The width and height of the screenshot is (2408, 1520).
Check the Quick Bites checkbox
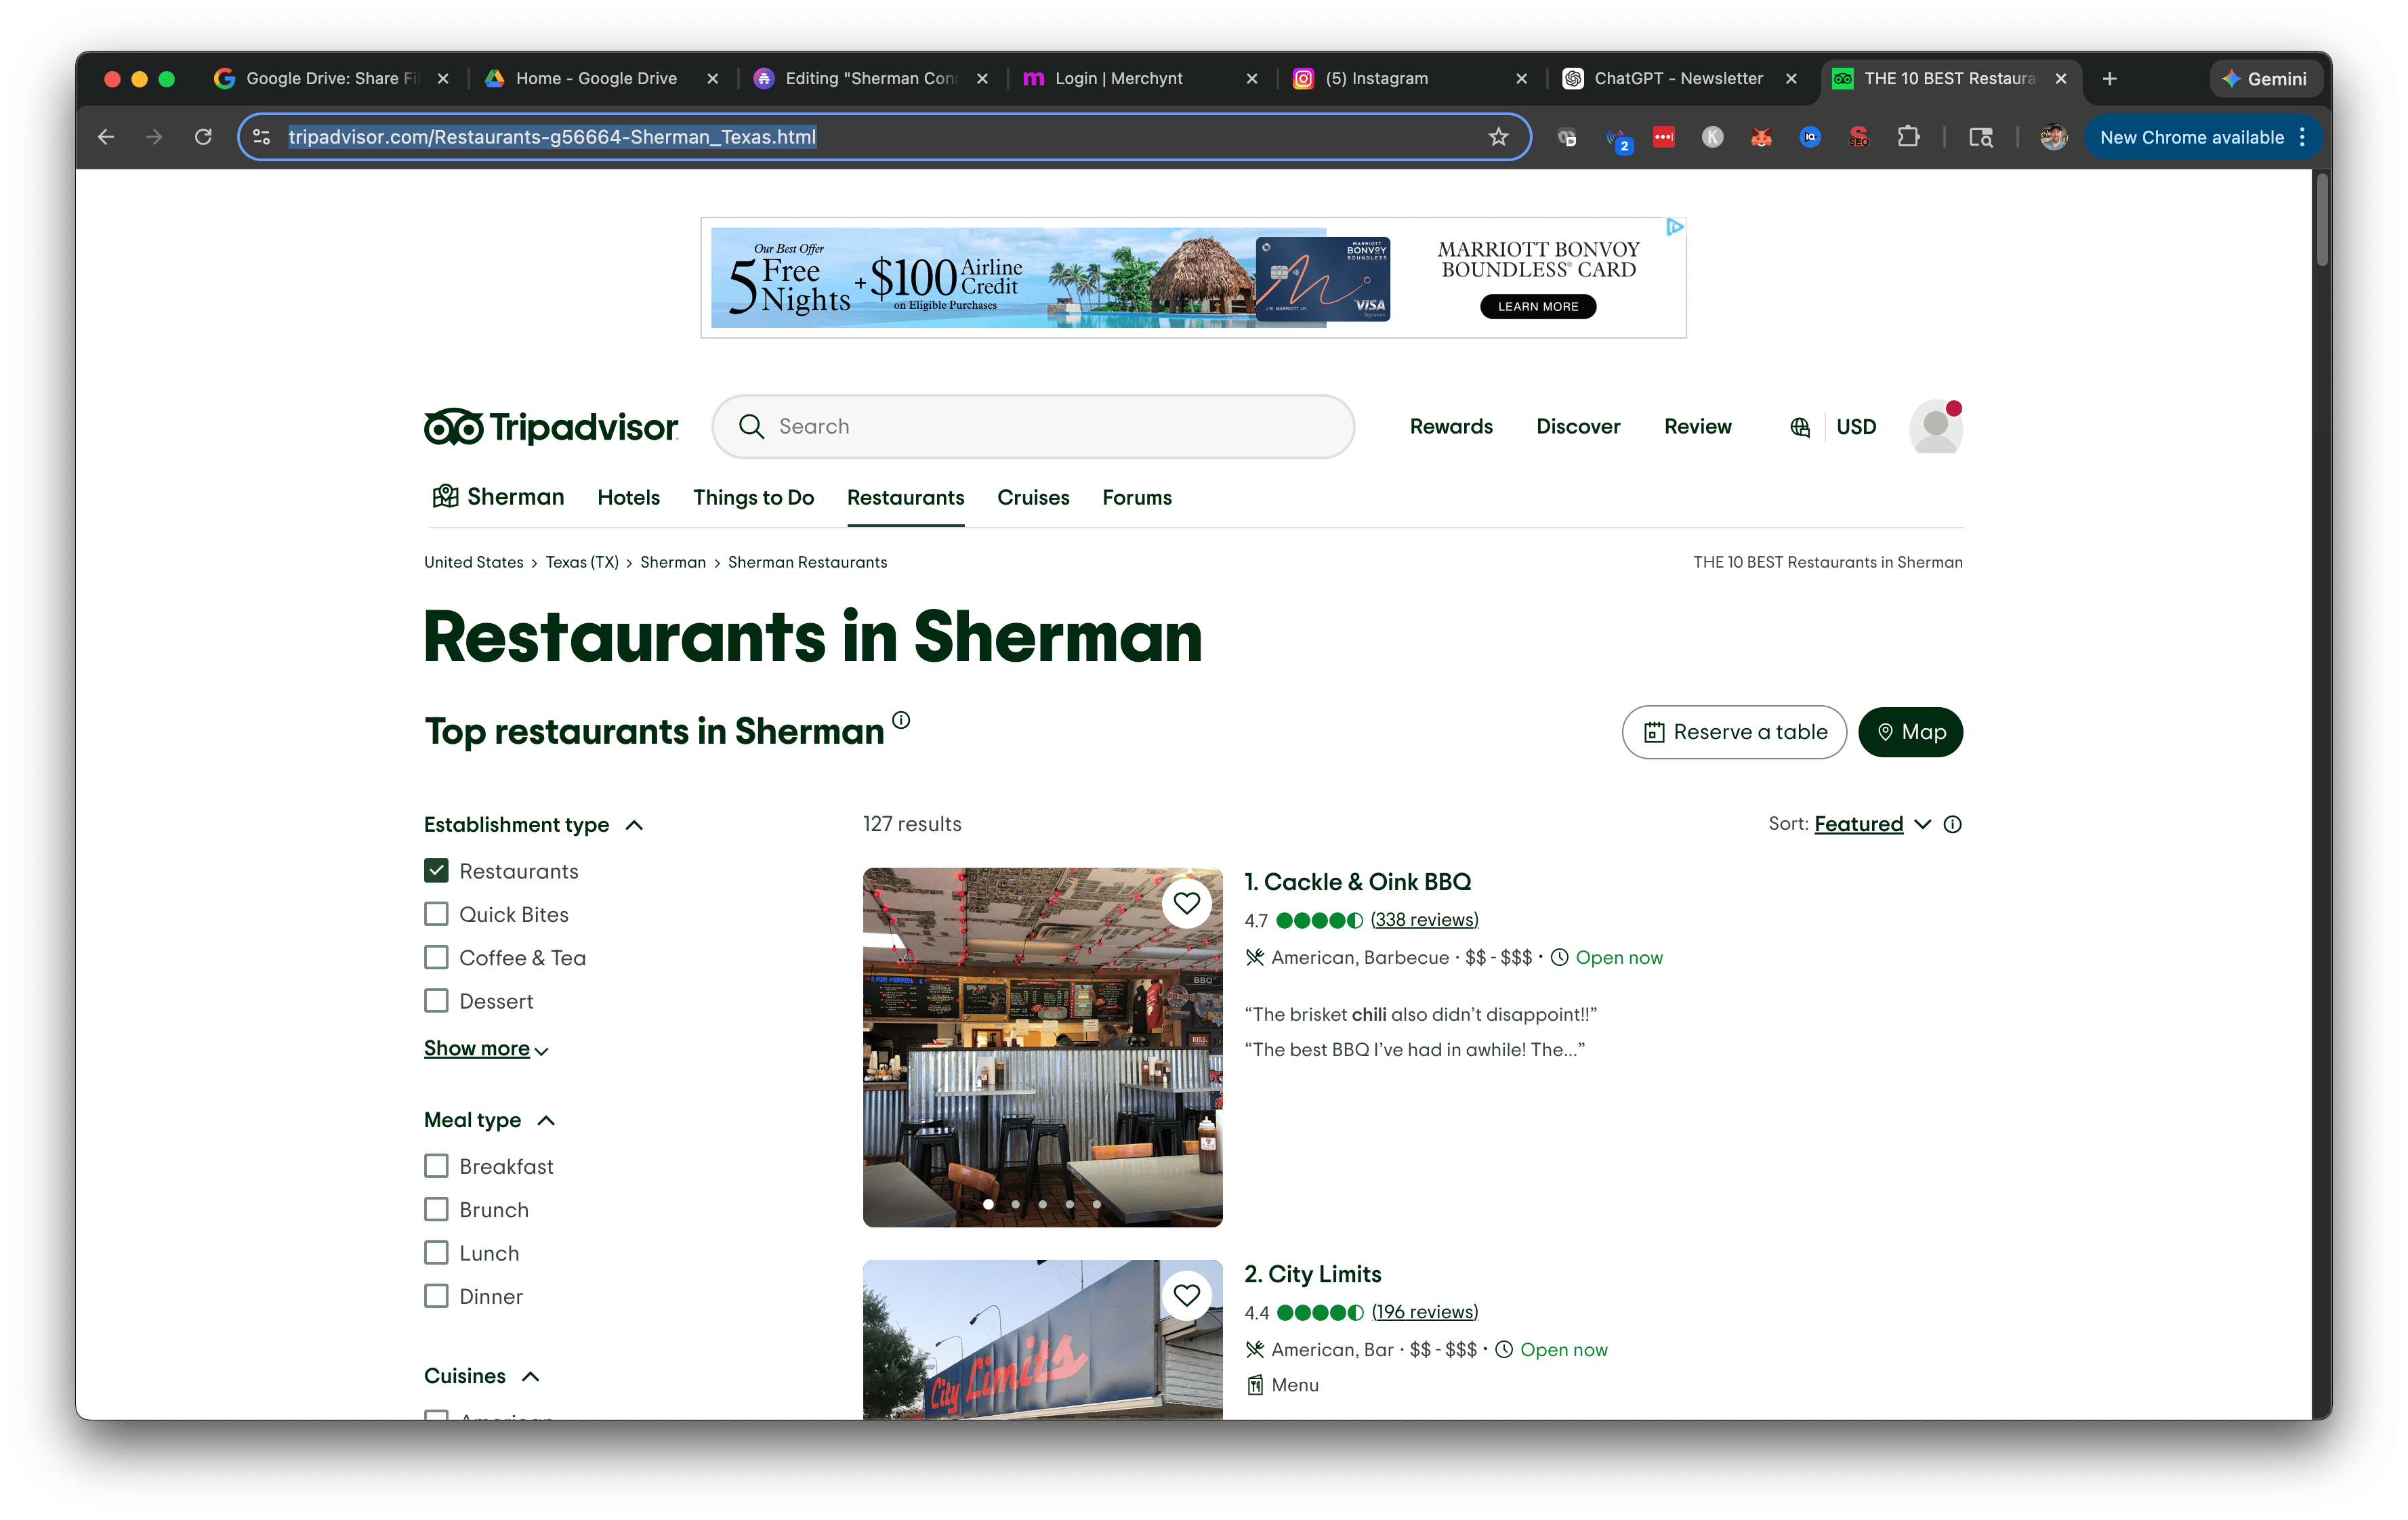(x=436, y=914)
